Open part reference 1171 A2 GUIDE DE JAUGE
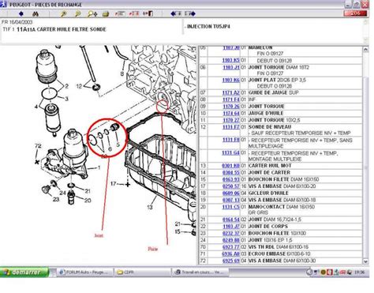The width and height of the screenshot is (374, 293). coord(231,92)
